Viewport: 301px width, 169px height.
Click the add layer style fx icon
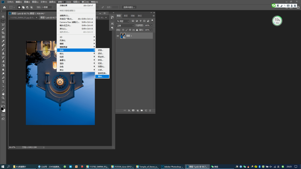[x=129, y=110]
